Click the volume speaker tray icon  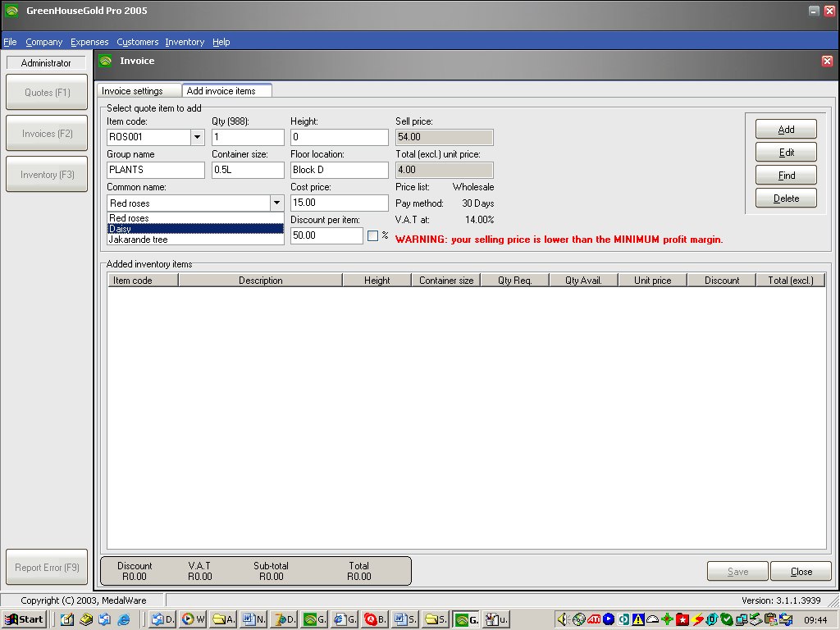(x=563, y=619)
